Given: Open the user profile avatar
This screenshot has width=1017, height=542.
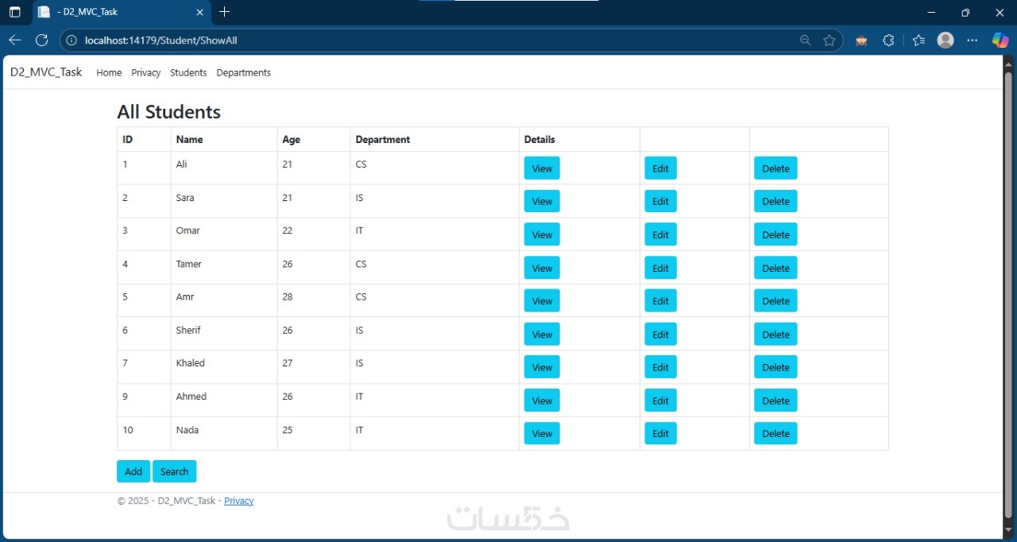Looking at the screenshot, I should 945,41.
